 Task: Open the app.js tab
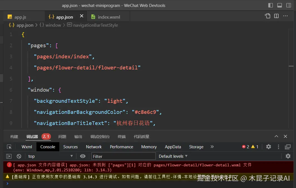point(20,17)
